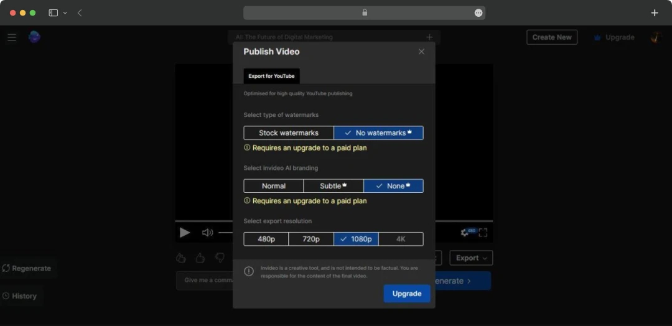This screenshot has height=326, width=672.
Task: Choose No watermarks option
Action: [x=378, y=133]
